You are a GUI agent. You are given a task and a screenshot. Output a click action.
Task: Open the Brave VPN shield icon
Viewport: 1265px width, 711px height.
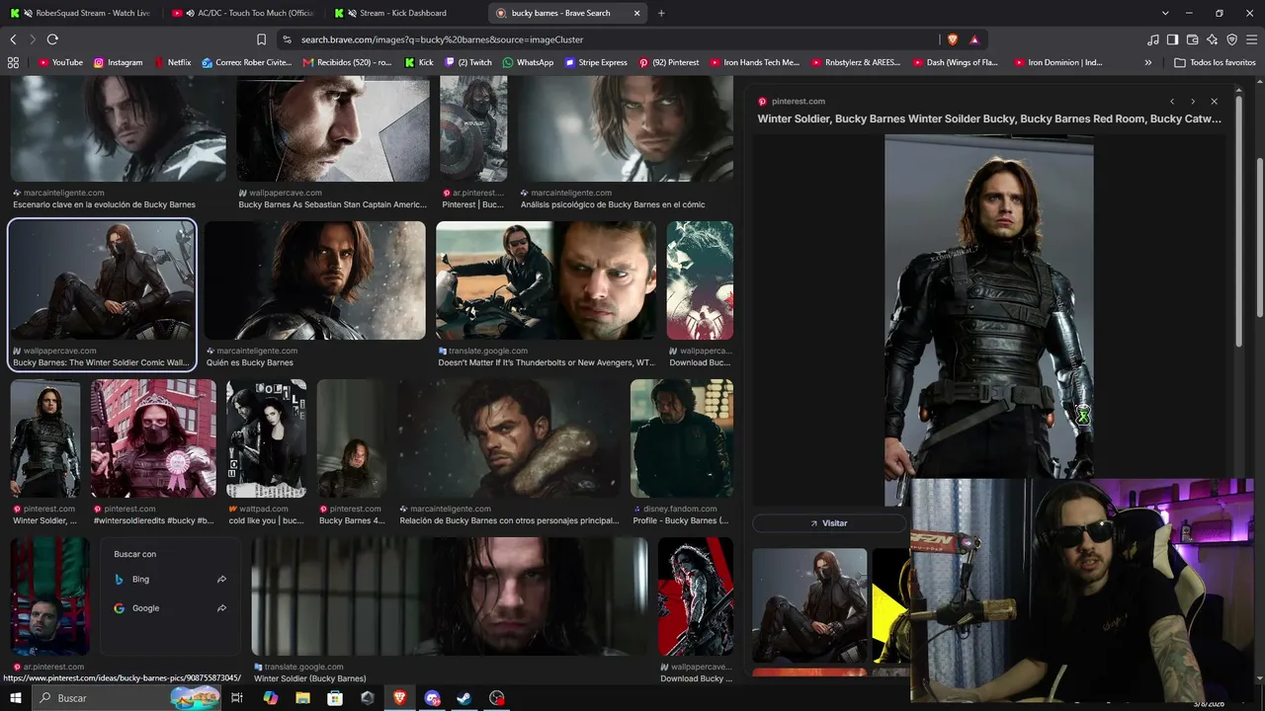1231,39
